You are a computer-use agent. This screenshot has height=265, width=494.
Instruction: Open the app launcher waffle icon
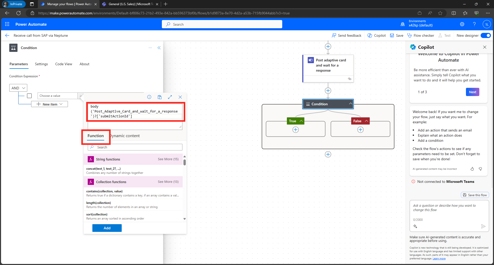pyautogui.click(x=7, y=24)
